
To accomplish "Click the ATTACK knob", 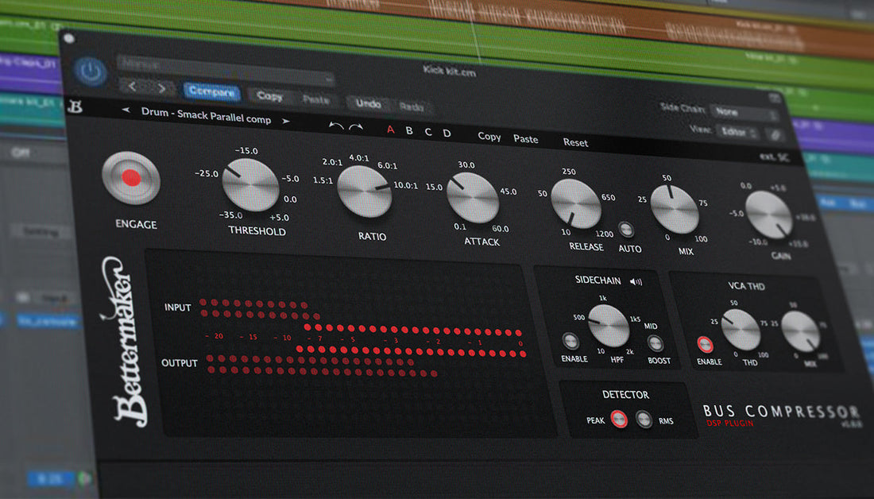I will (x=473, y=198).
